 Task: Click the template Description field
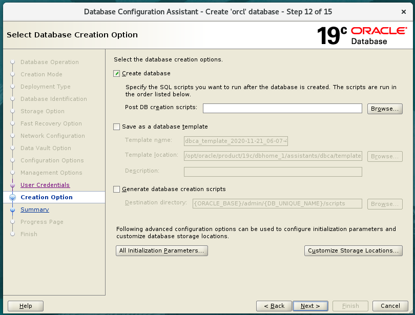pos(273,172)
